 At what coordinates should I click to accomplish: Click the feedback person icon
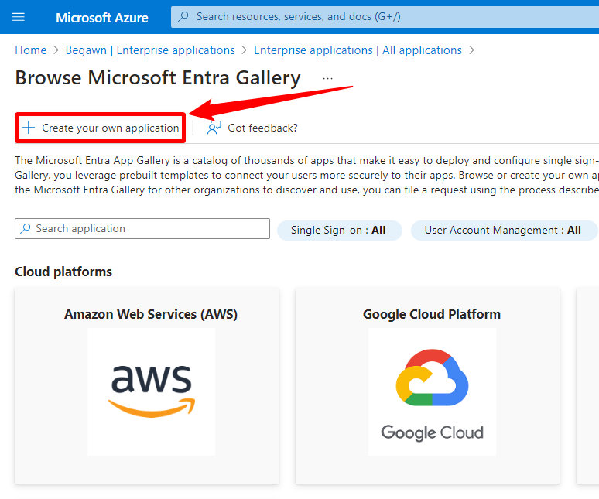pyautogui.click(x=214, y=128)
